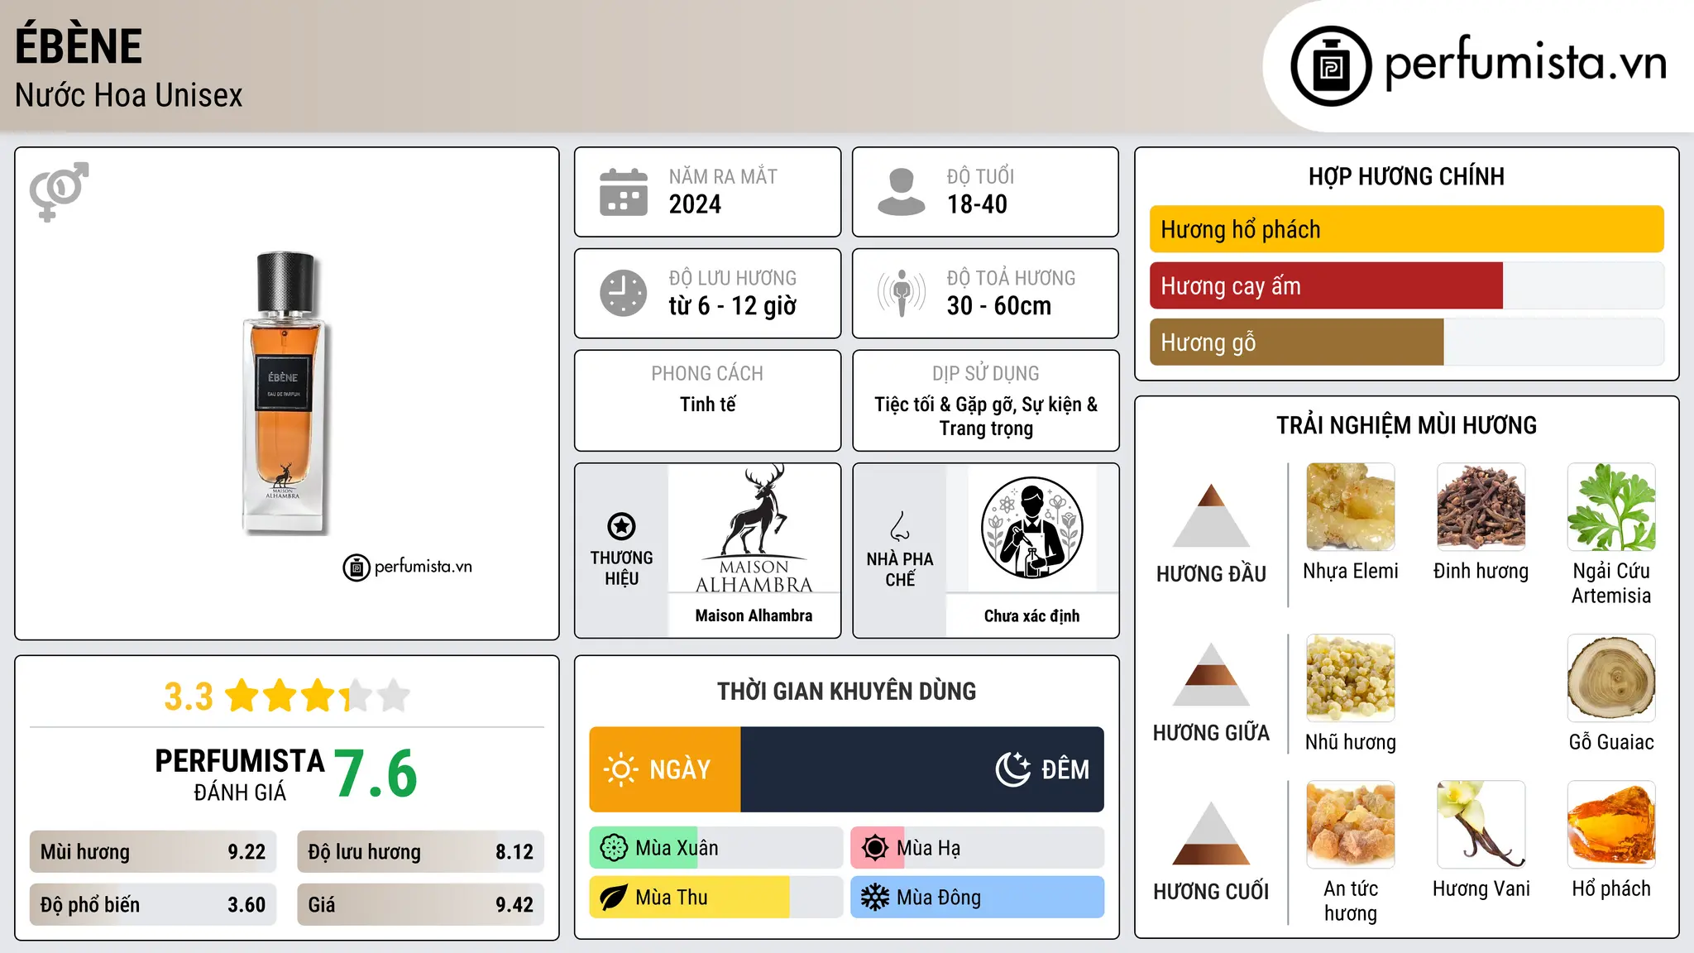Click the sun icon for Mùa Hạ
This screenshot has height=953, width=1694.
pos(875,848)
